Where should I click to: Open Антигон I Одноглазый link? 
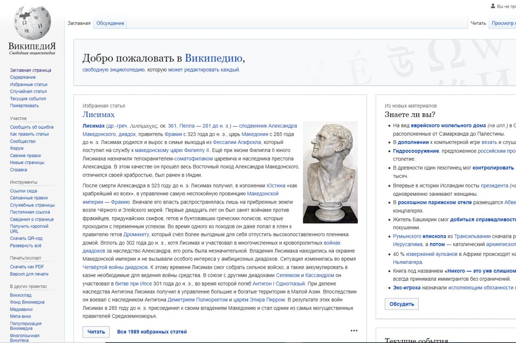coord(279,284)
